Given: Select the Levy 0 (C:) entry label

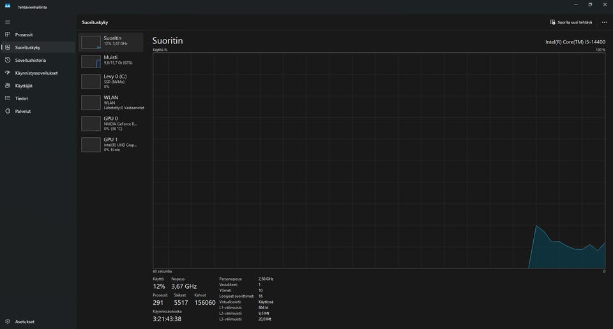Looking at the screenshot, I should (115, 77).
